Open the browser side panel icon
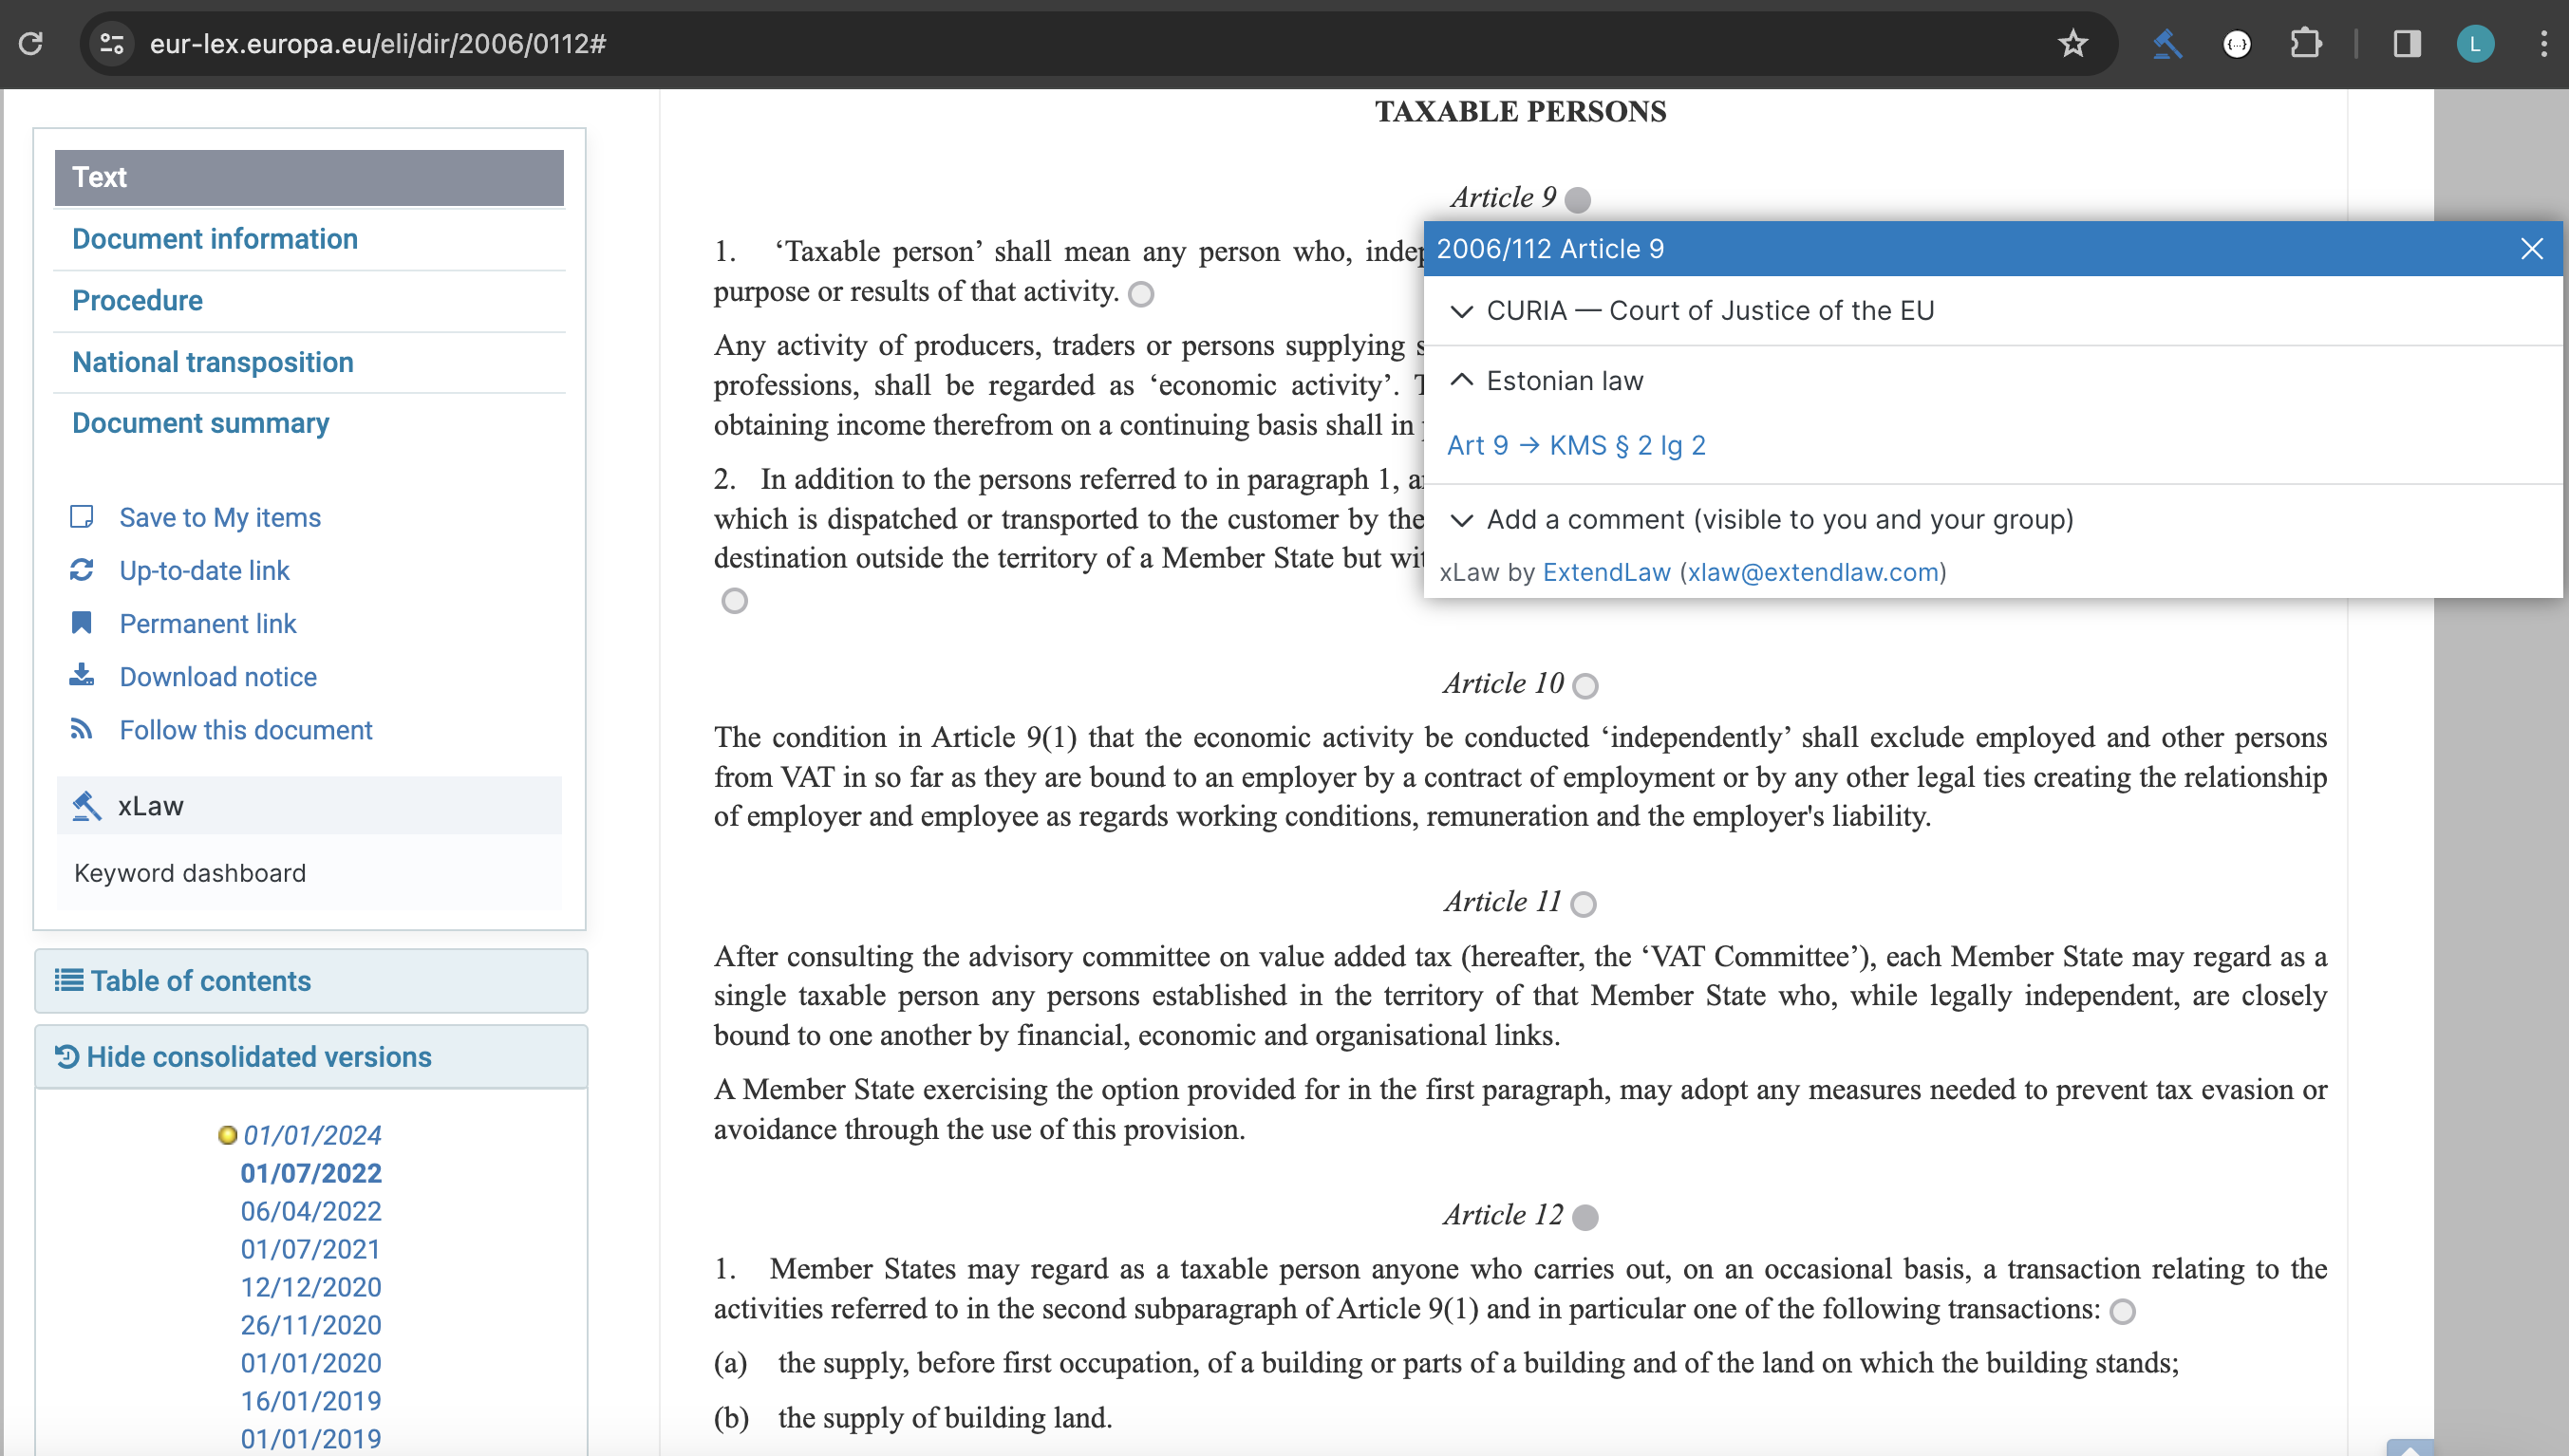This screenshot has width=2569, height=1456. tap(2406, 44)
